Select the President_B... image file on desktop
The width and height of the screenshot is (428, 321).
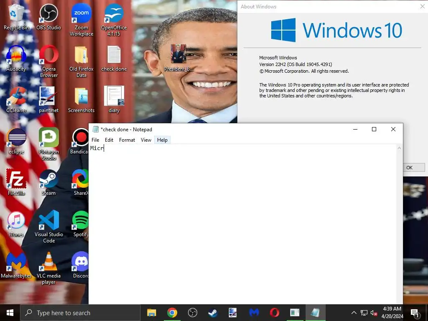178,58
